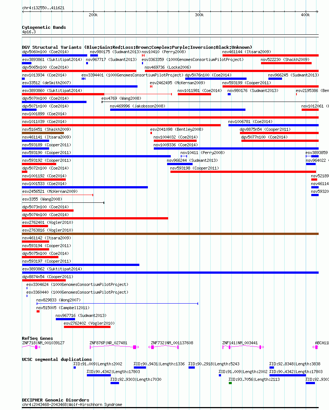
Task: Click the esv3893862 (Suktitipat2014) blue gain bar
Action: 170,273
